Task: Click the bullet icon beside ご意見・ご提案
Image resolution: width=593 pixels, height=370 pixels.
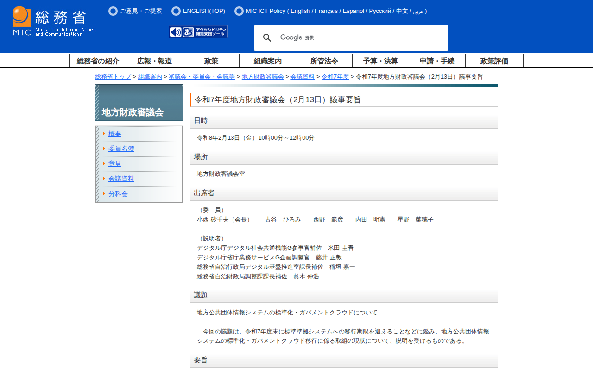Action: tap(113, 11)
